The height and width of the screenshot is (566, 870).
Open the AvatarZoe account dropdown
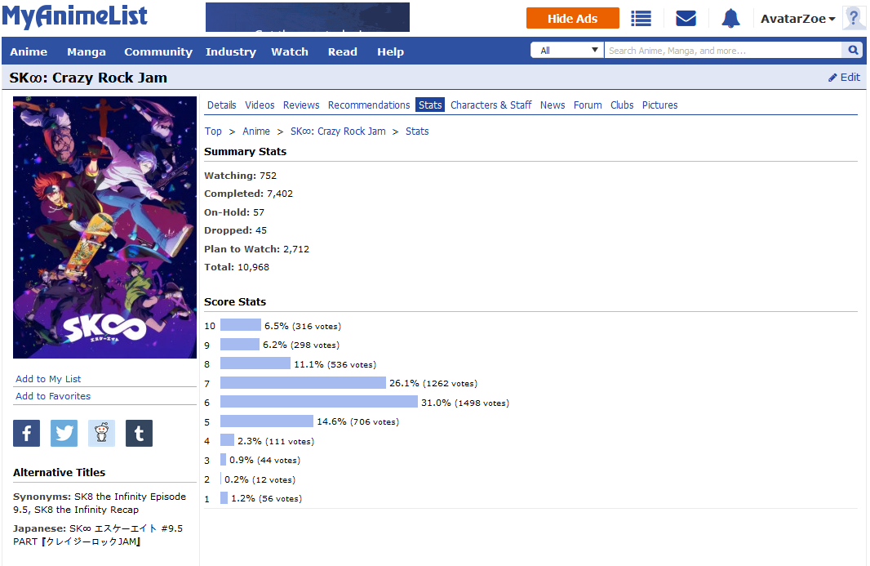[797, 19]
